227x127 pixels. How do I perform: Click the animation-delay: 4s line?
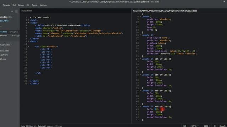pos(160,101)
